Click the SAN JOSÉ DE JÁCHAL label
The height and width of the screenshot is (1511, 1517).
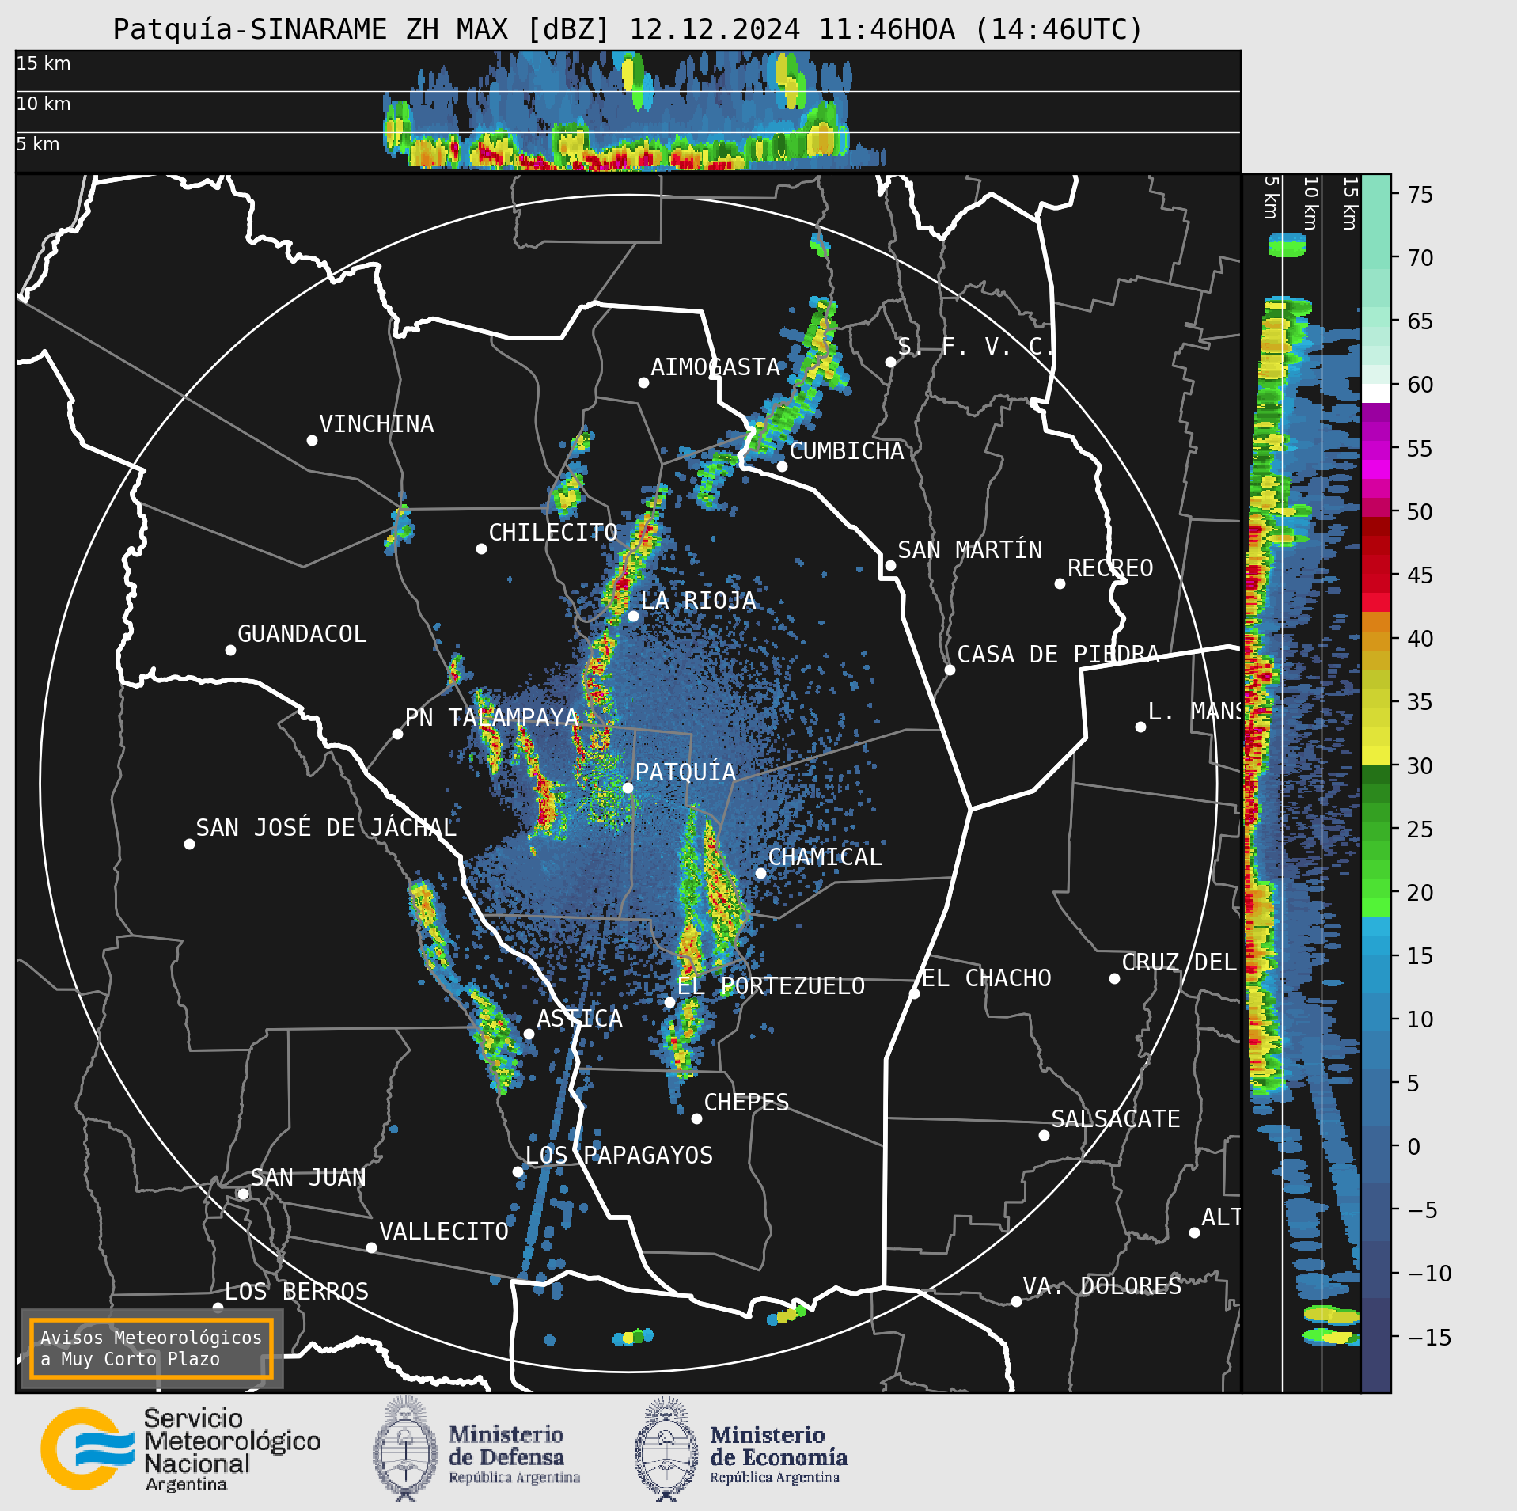pos(326,827)
